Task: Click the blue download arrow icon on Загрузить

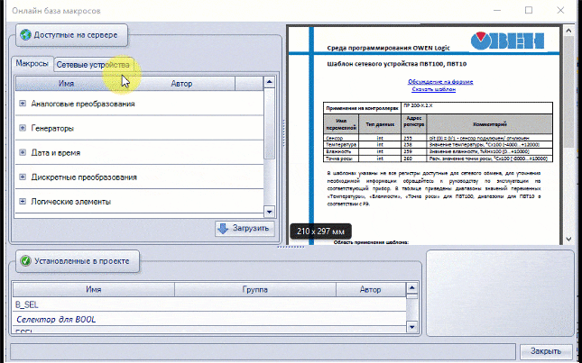Action: [223, 228]
